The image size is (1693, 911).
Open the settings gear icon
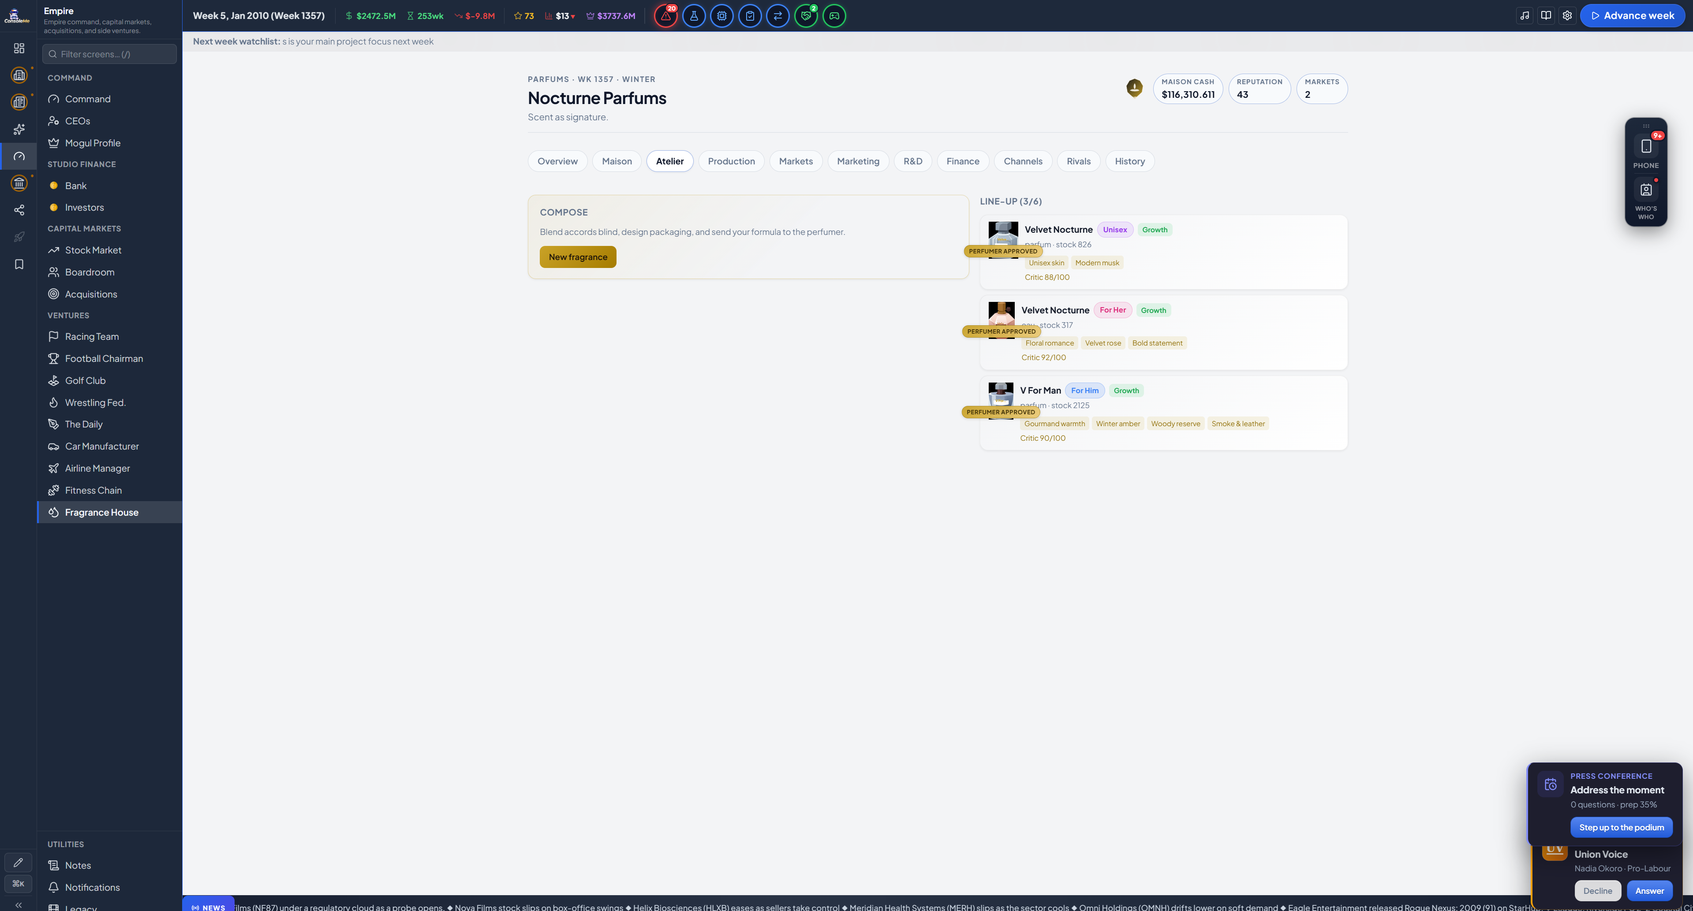coord(1567,16)
